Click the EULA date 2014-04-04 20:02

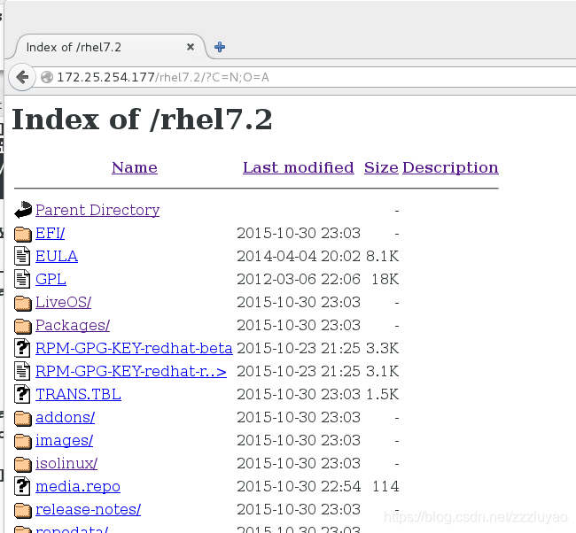(299, 256)
